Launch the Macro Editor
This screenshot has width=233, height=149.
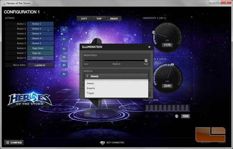(40, 65)
